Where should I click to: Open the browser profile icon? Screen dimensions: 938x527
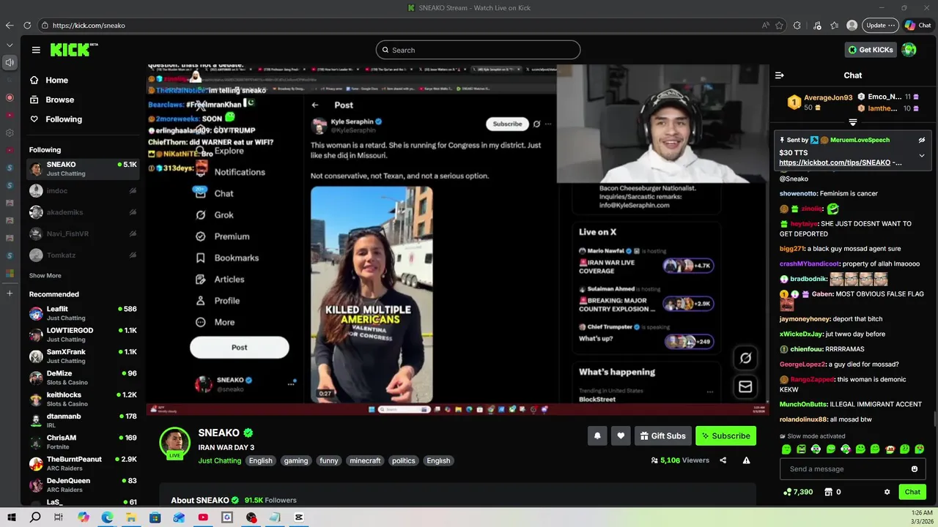[x=852, y=25]
